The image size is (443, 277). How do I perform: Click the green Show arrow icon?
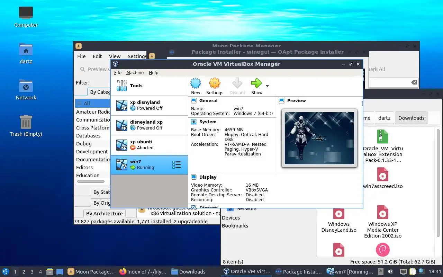click(x=257, y=83)
